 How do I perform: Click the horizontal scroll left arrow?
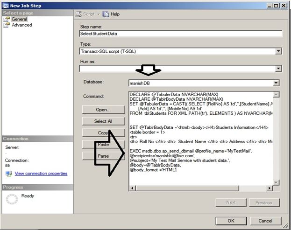click(x=132, y=188)
